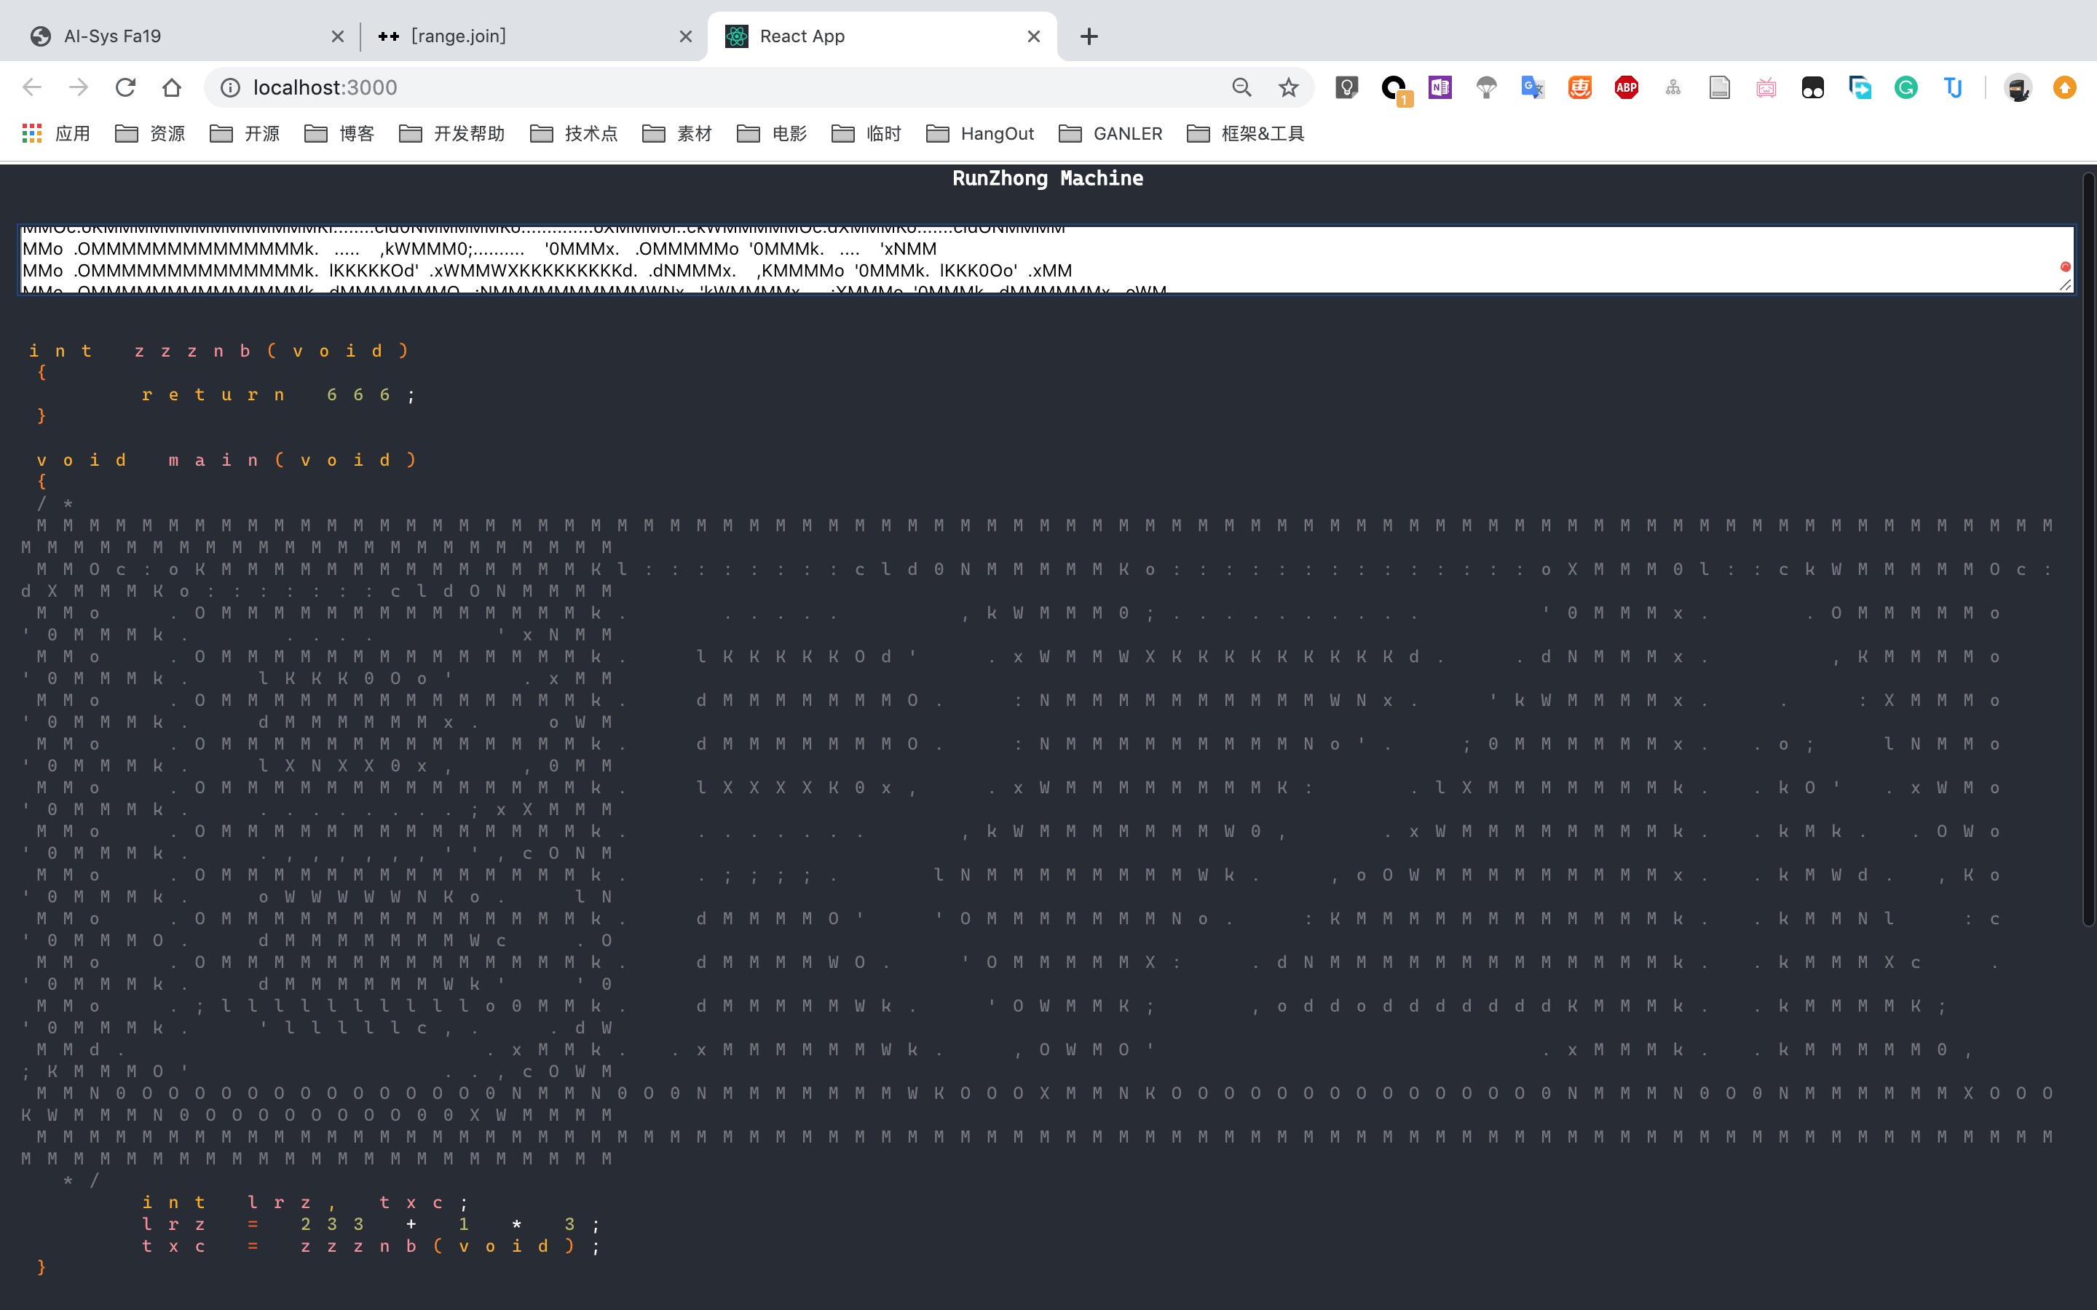Click the zoom magnifier in address bar
2097x1310 pixels.
tap(1241, 87)
